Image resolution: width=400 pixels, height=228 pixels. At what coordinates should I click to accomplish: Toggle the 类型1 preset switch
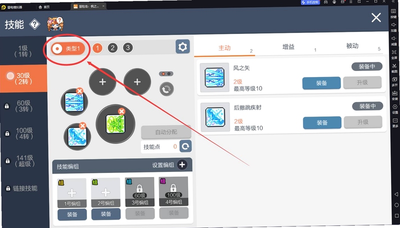(x=68, y=48)
